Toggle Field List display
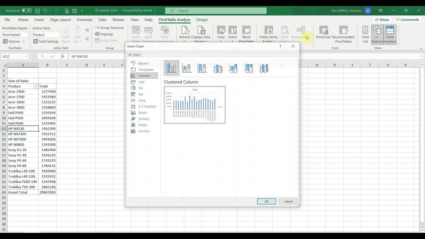Screen dimensions: 425x239 (x=365, y=34)
